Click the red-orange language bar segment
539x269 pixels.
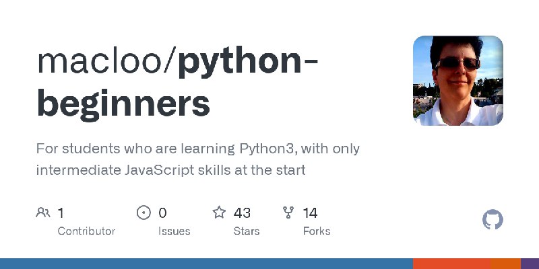coord(451,264)
